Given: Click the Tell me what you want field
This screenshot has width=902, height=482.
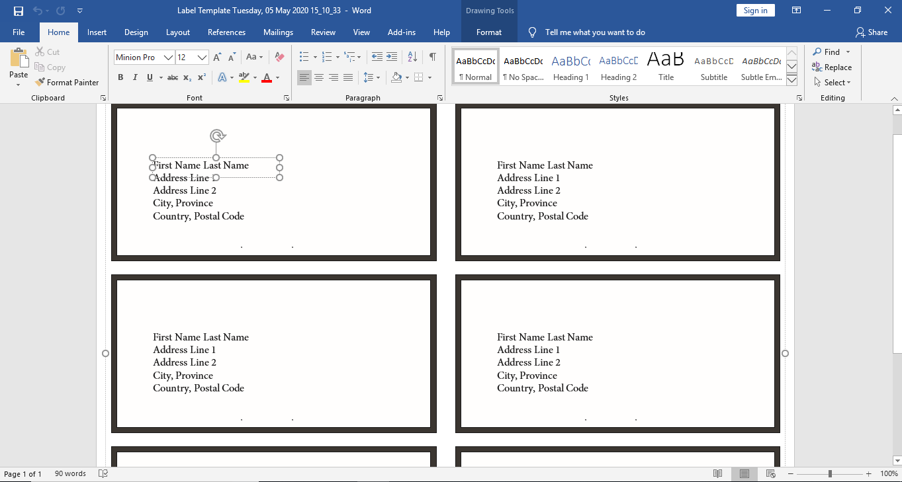Looking at the screenshot, I should click(x=594, y=32).
